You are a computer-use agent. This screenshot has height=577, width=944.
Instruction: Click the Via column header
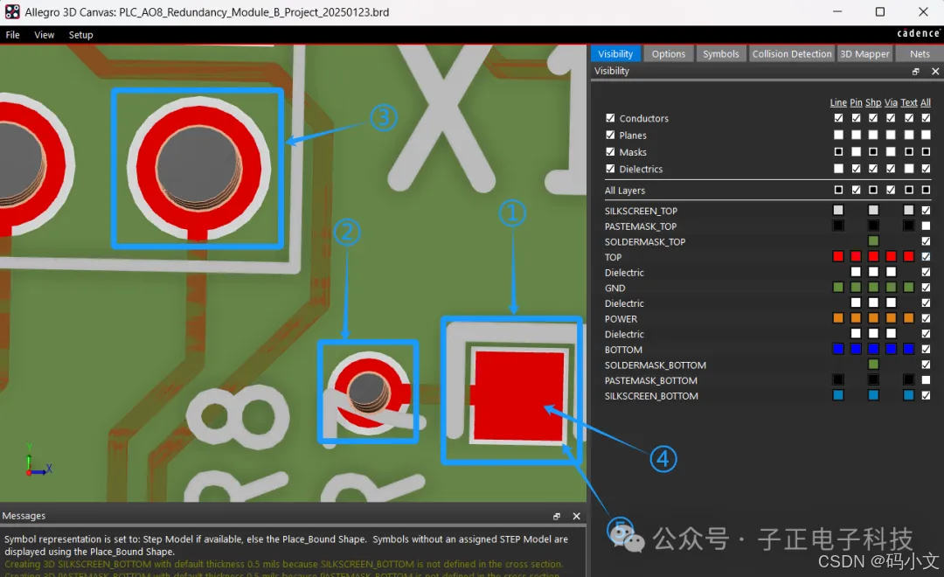click(891, 102)
